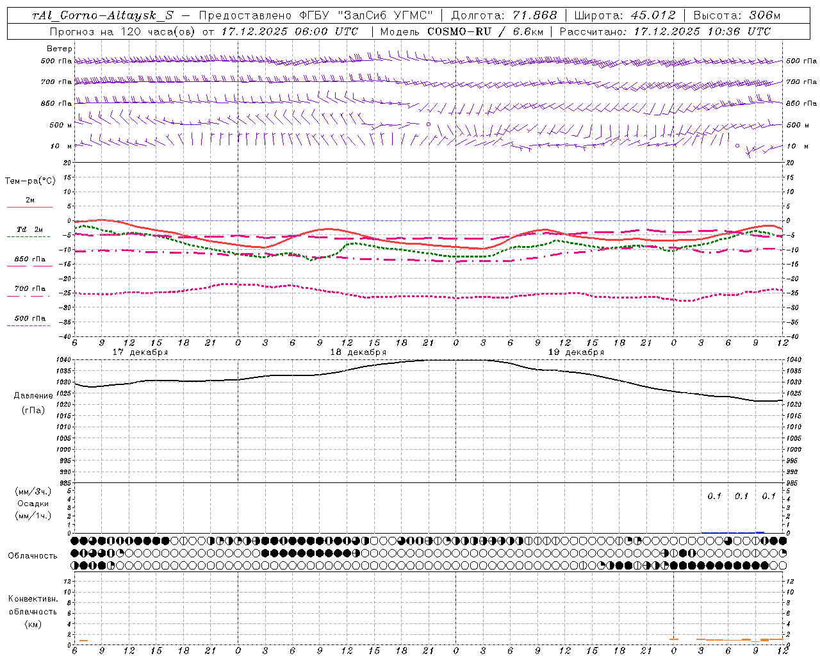Image resolution: width=820 pixels, height=656 pixels.
Task: Click the '700 гПа' temperature legend entry
Action: 30,288
